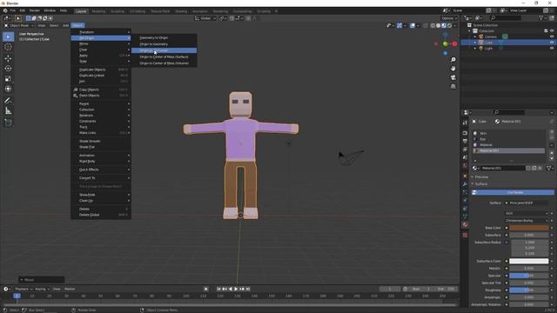
Task: Expand the Preview panel in material properties
Action: (x=481, y=176)
